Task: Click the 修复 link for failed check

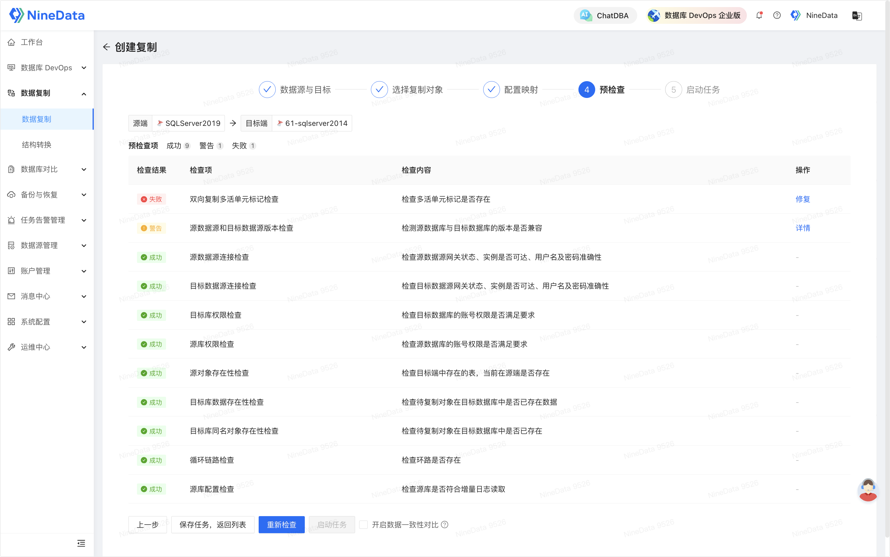Action: [x=802, y=199]
